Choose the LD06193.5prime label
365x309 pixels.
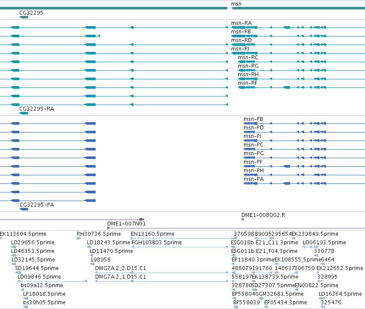(324, 243)
